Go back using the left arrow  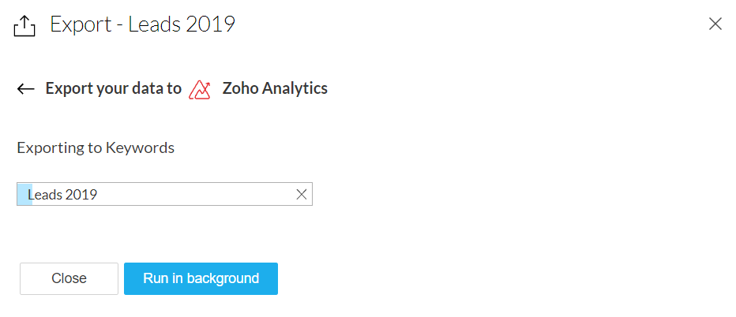coord(26,89)
